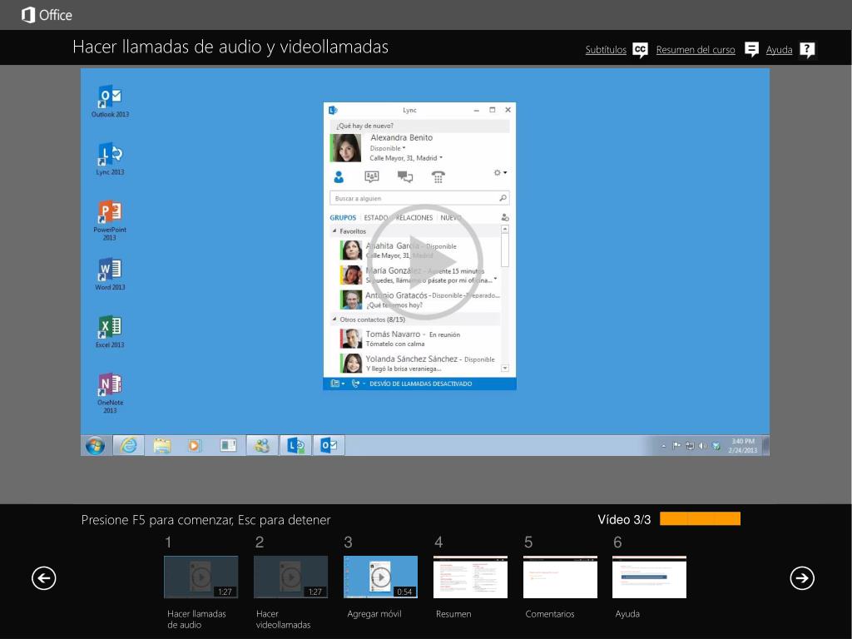Image resolution: width=852 pixels, height=639 pixels.
Task: Open File Explorer from the taskbar
Action: 162,446
